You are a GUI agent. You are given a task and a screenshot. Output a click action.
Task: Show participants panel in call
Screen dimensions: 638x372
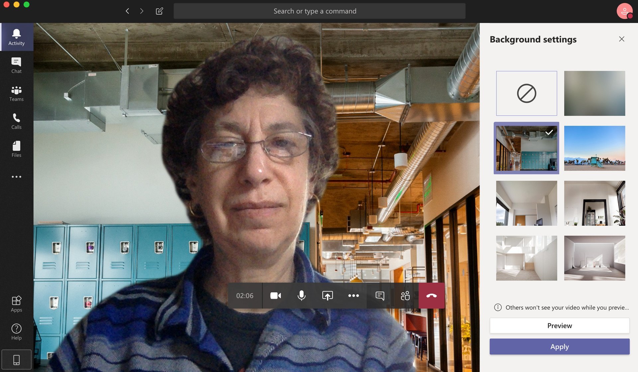point(405,295)
